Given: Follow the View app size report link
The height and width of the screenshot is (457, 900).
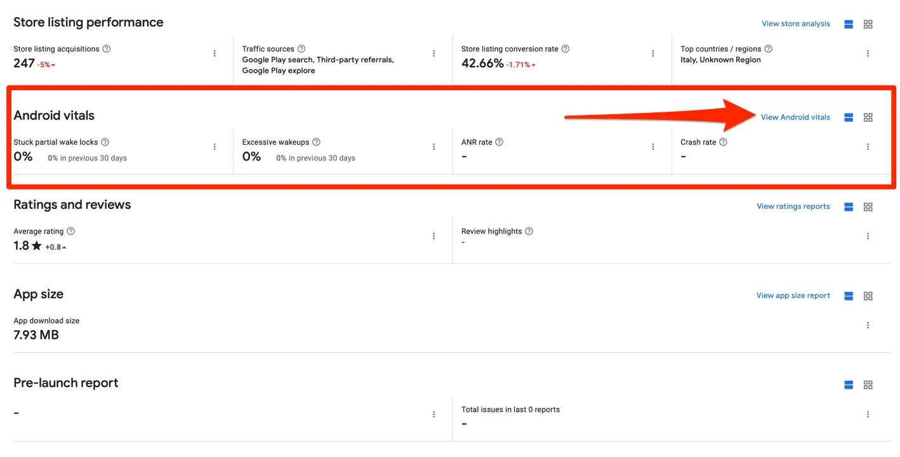Looking at the screenshot, I should pyautogui.click(x=793, y=296).
